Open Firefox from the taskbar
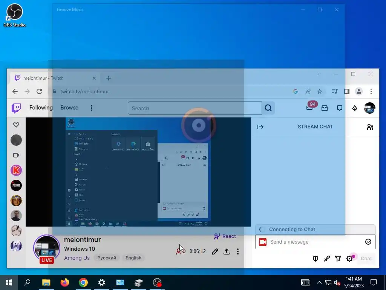The height and width of the screenshot is (290, 386). pyautogui.click(x=65, y=282)
